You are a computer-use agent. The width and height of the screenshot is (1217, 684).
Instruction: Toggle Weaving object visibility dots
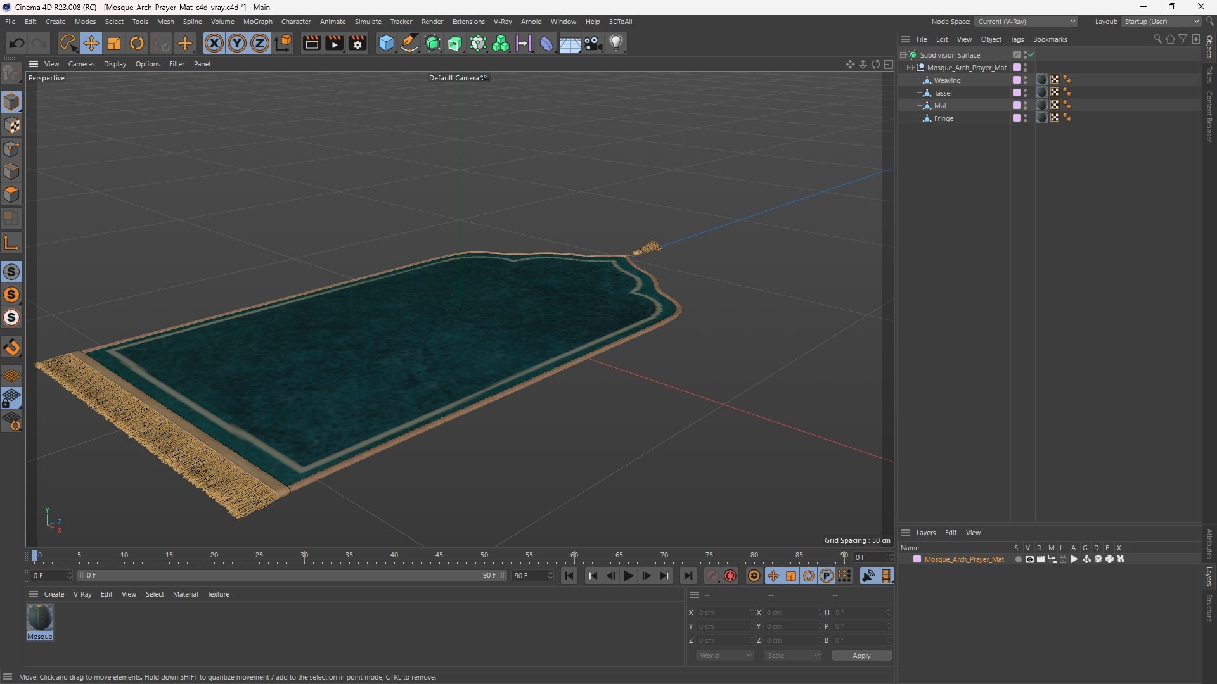1025,80
